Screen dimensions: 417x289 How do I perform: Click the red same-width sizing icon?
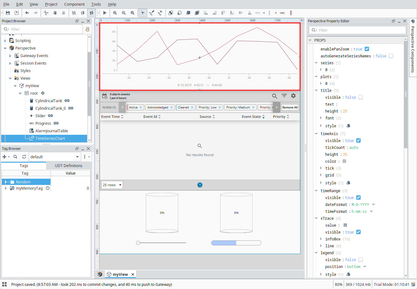coord(282,13)
